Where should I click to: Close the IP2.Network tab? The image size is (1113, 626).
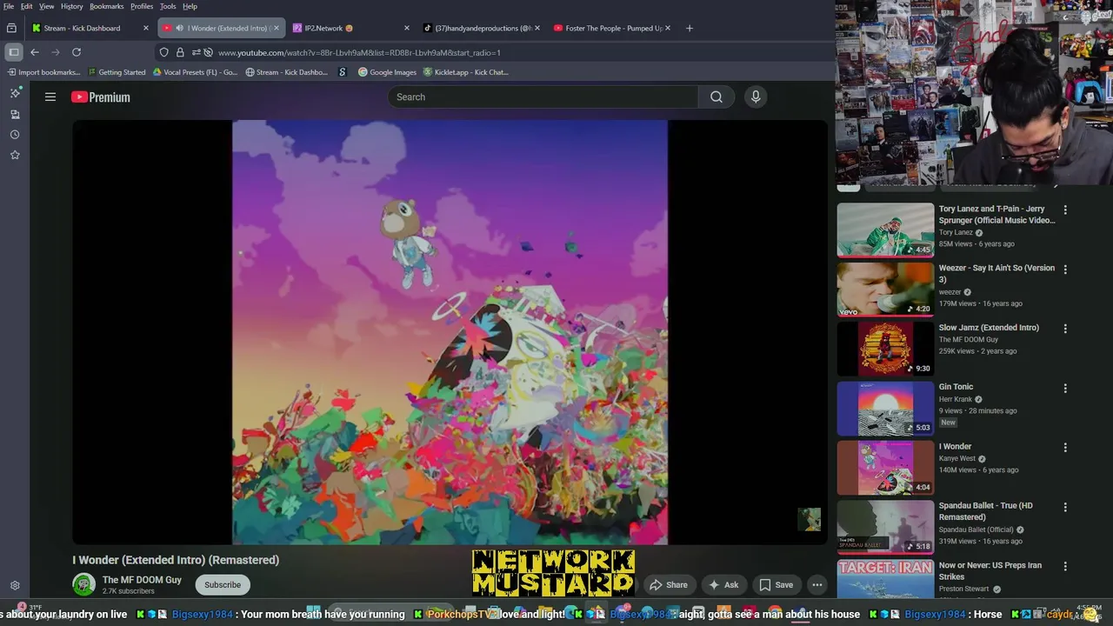coord(406,28)
